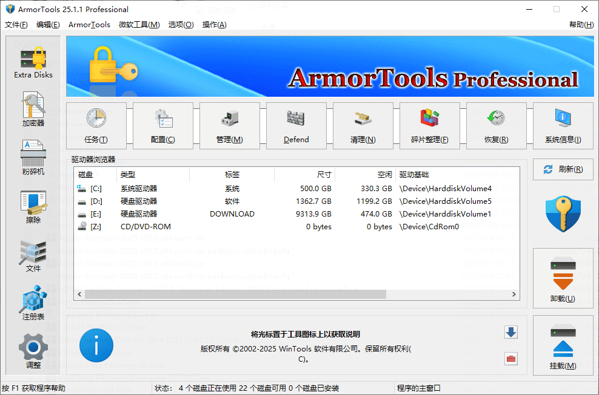Select the 加密器 encryption tool
Screen dimensions: 599x395
33,110
